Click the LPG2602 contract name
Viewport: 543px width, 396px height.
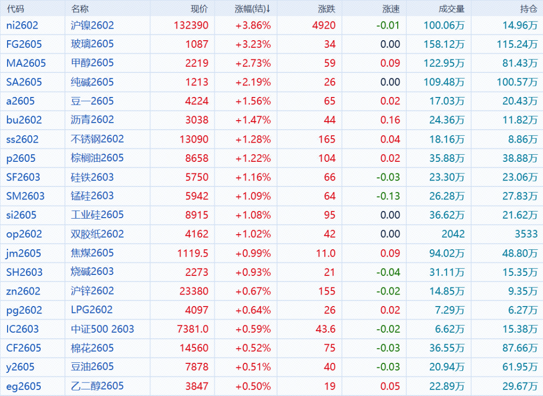[92, 310]
